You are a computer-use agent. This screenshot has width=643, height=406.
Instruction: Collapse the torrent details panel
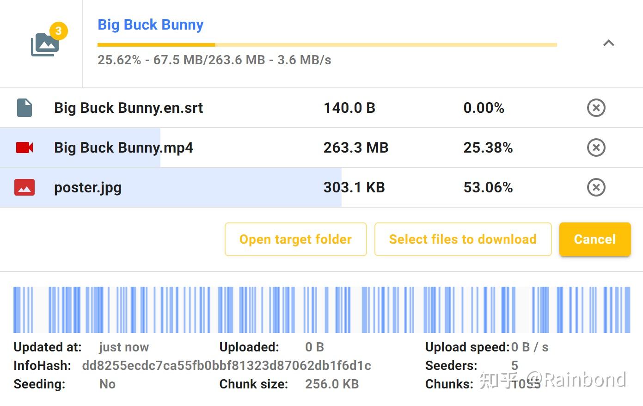coord(609,43)
